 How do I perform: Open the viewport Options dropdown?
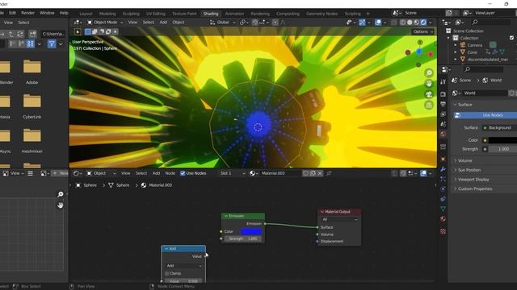coord(423,31)
